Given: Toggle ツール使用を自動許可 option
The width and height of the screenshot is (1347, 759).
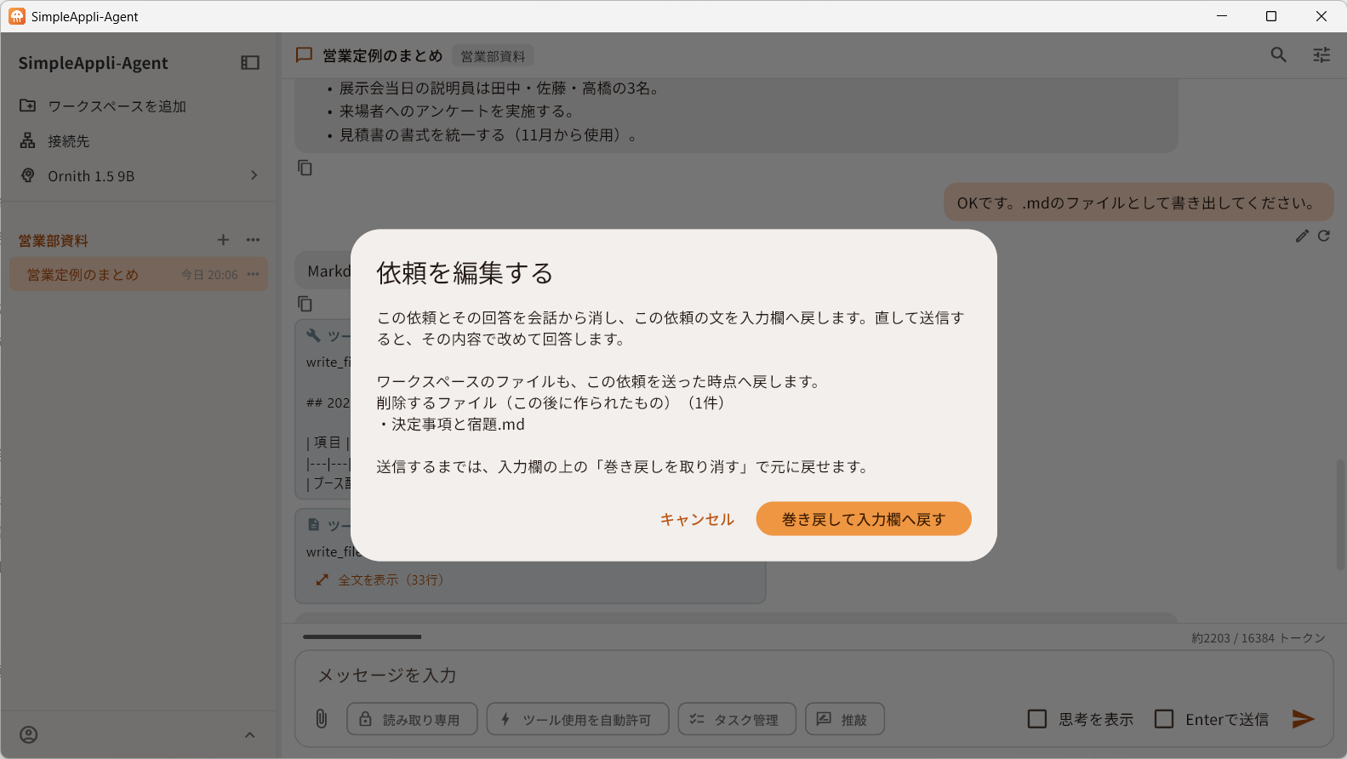Looking at the screenshot, I should (x=578, y=719).
